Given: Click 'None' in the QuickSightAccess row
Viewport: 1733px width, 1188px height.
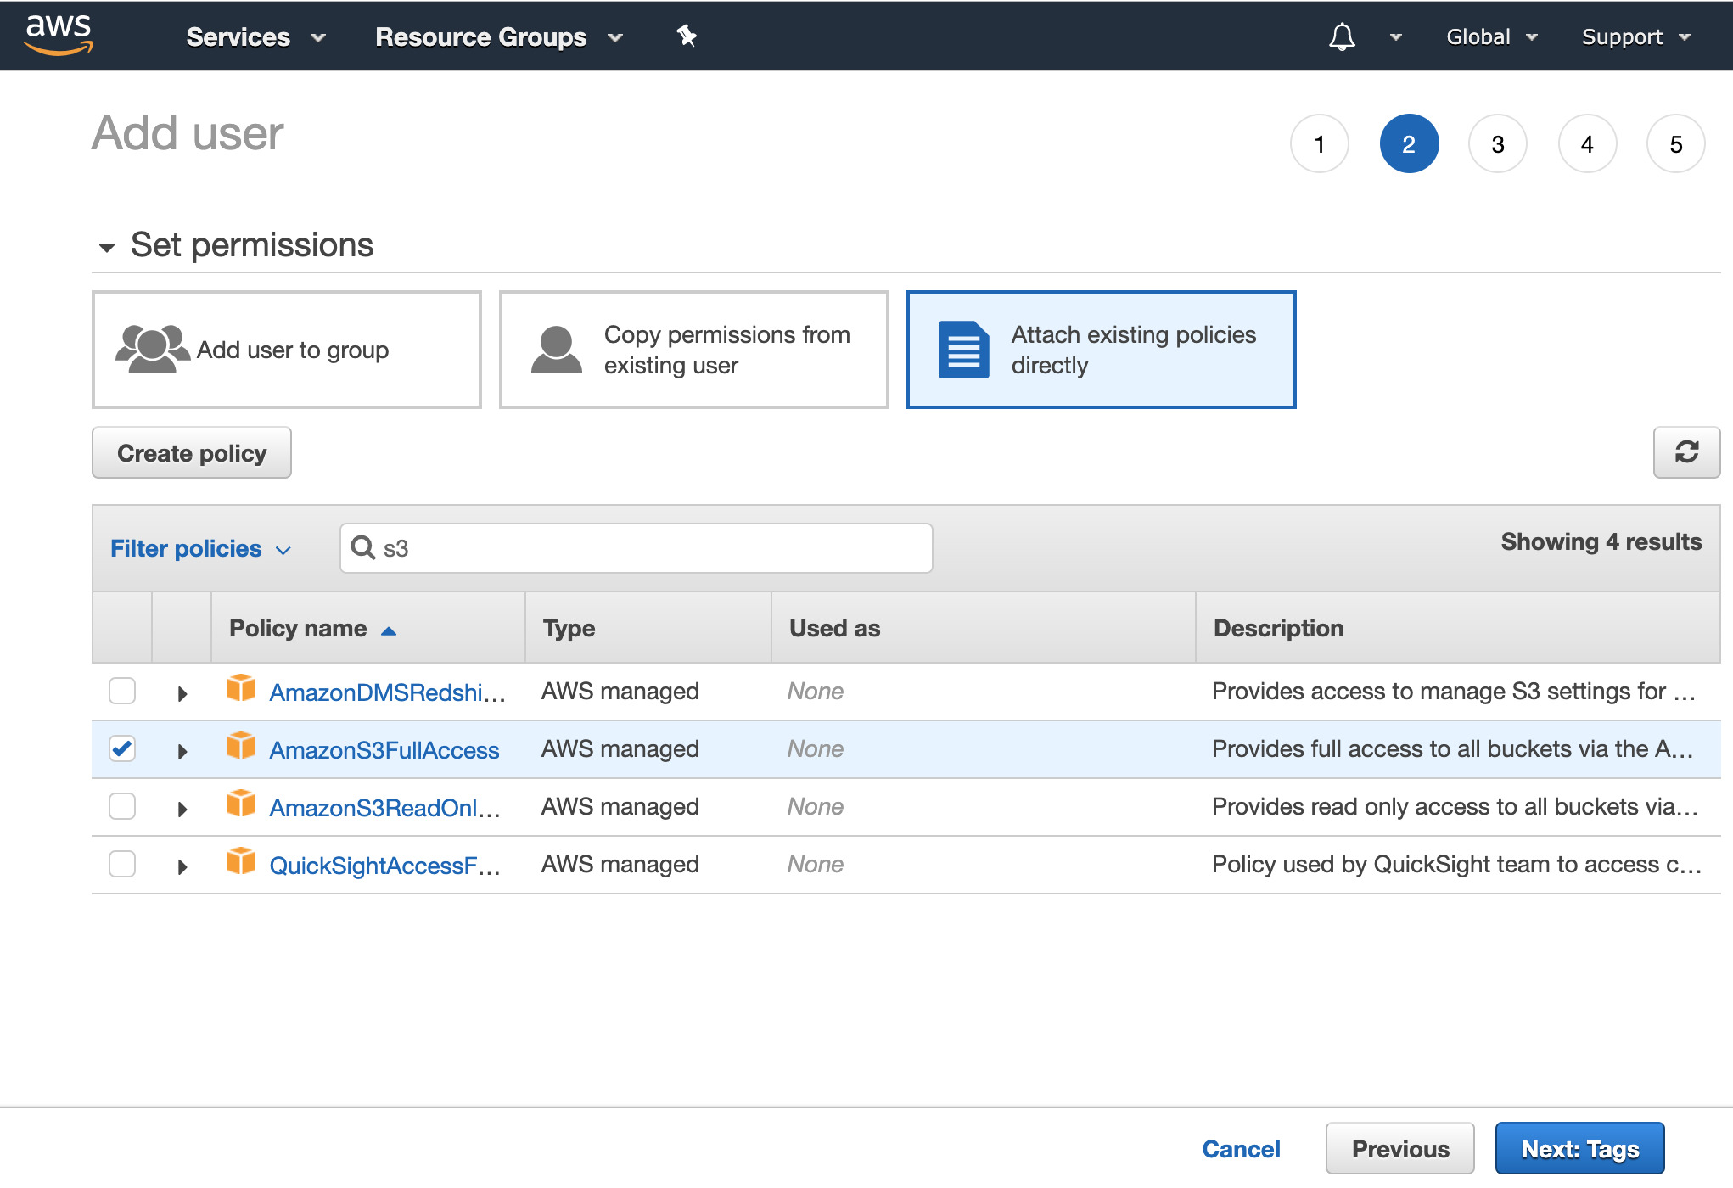Looking at the screenshot, I should 815,864.
